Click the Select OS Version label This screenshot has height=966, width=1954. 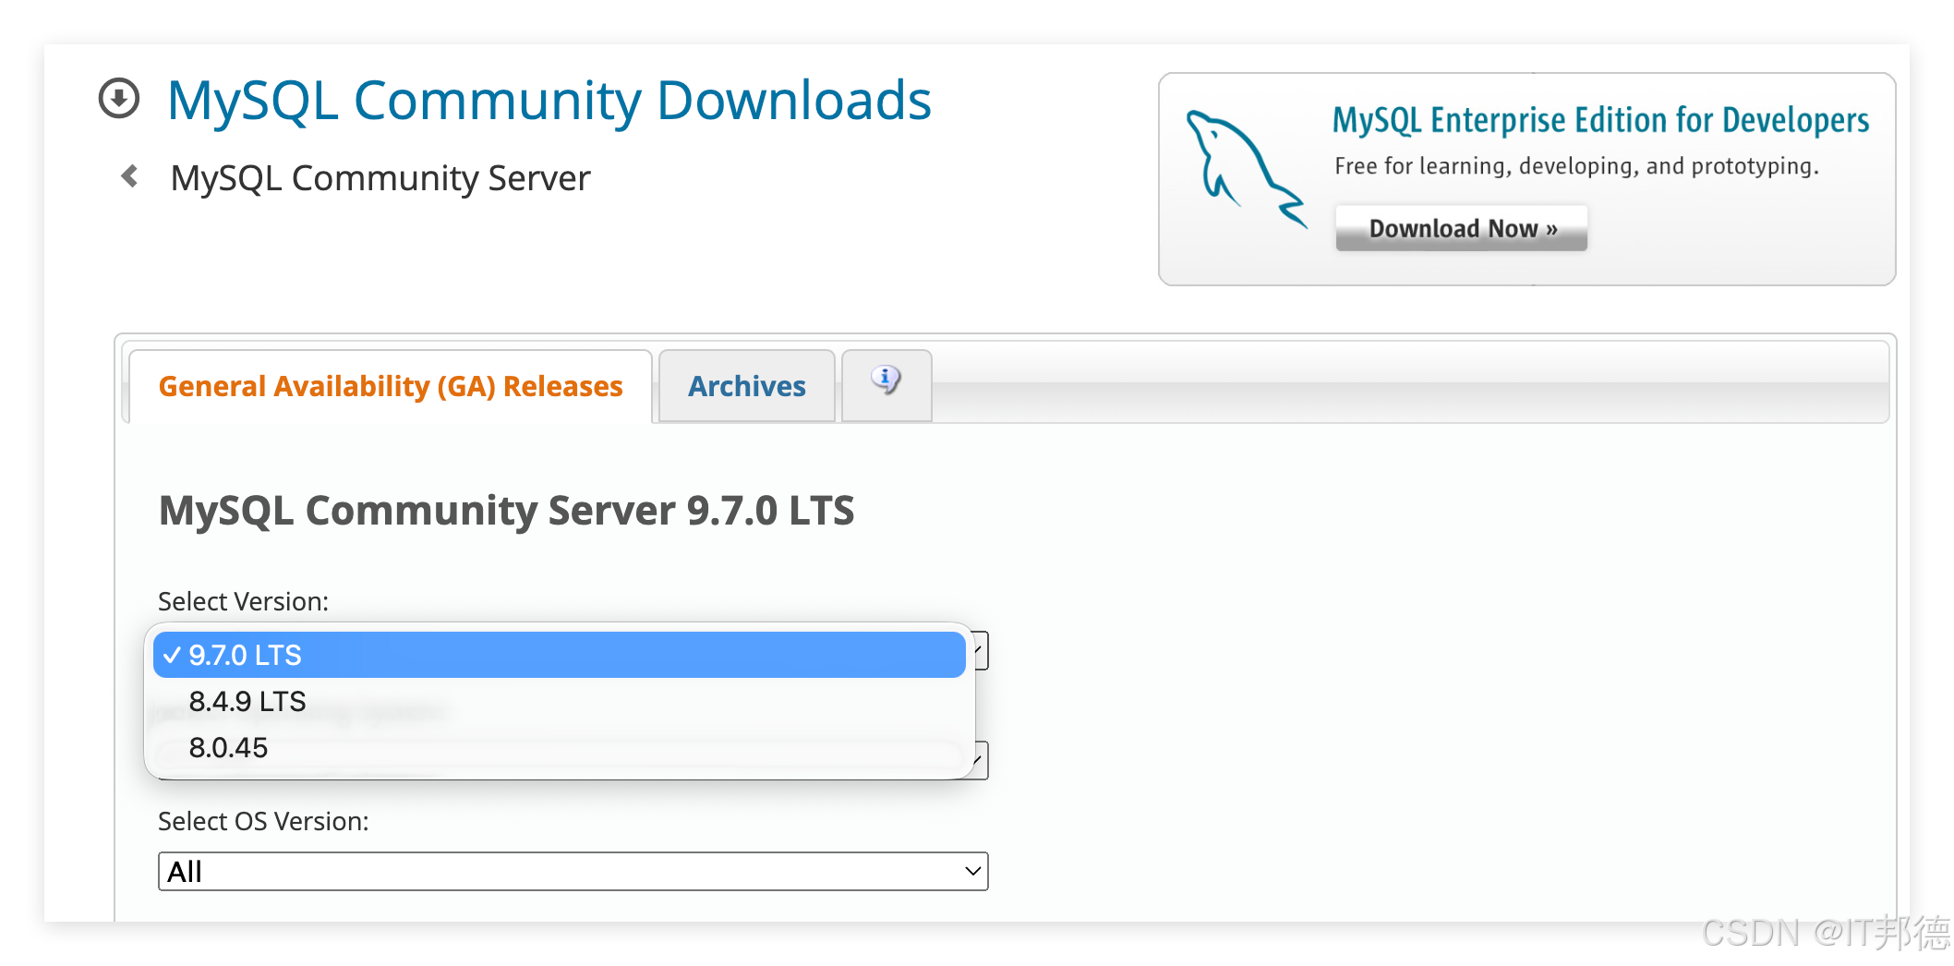point(263,821)
